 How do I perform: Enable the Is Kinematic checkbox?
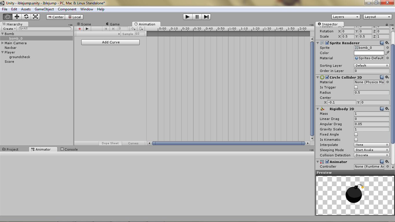pyautogui.click(x=356, y=140)
